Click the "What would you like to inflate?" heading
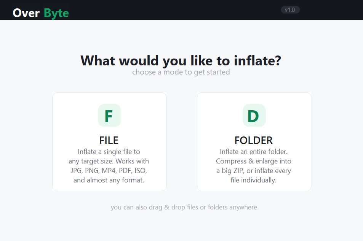363x241 pixels. [x=181, y=61]
